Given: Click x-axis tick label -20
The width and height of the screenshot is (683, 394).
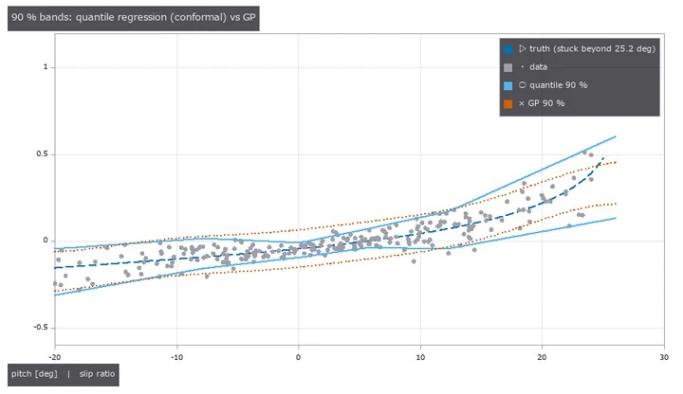Looking at the screenshot, I should (54, 357).
